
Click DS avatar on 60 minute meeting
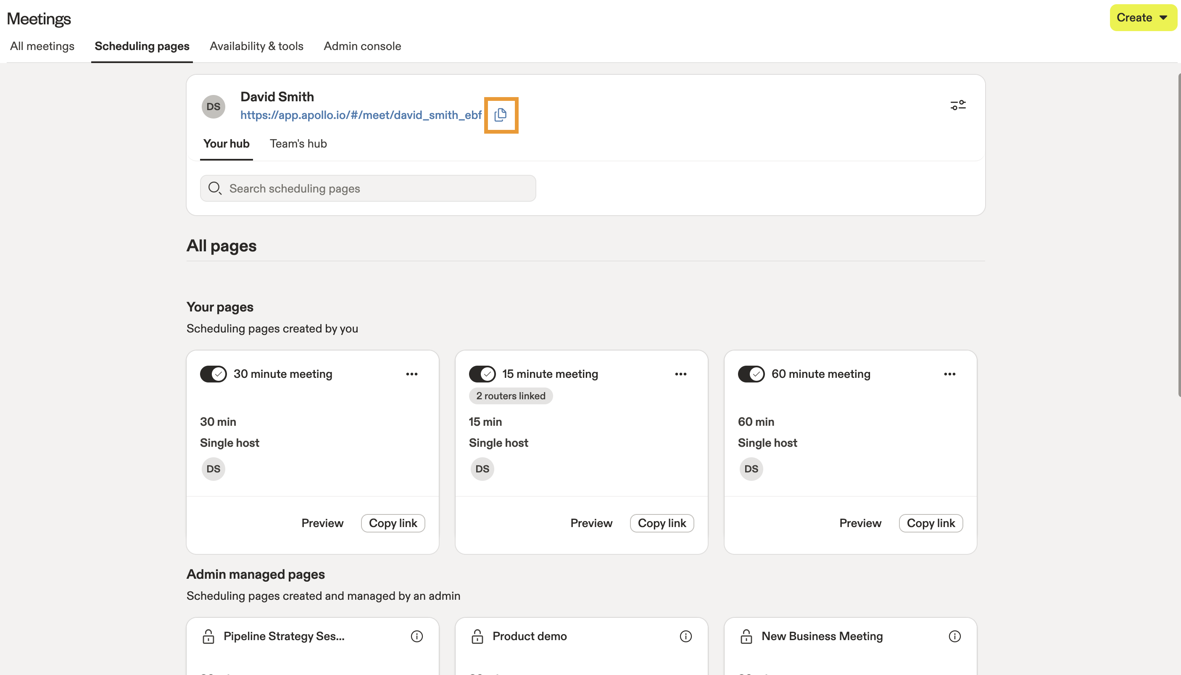coord(751,469)
